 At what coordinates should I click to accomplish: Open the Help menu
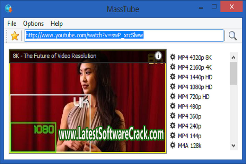(x=56, y=24)
